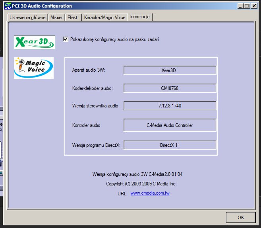Click the driver version 7.12.8.1740 field
Image resolution: width=261 pixels, height=228 pixels.
[x=170, y=106]
